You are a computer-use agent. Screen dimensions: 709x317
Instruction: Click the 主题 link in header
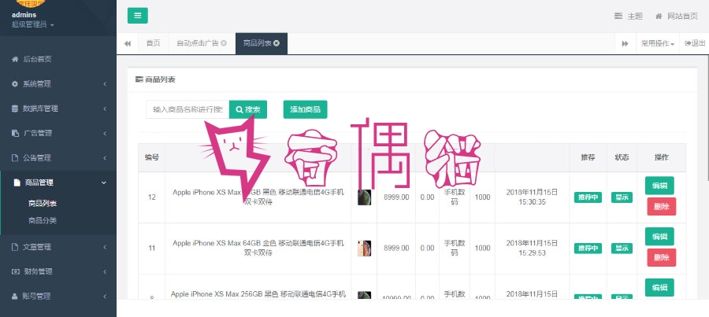pyautogui.click(x=629, y=17)
